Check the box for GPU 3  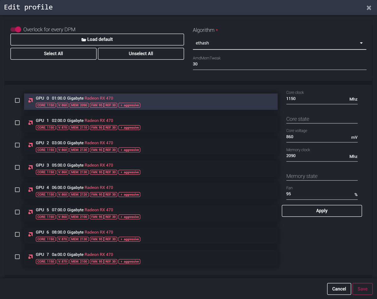coord(17,167)
